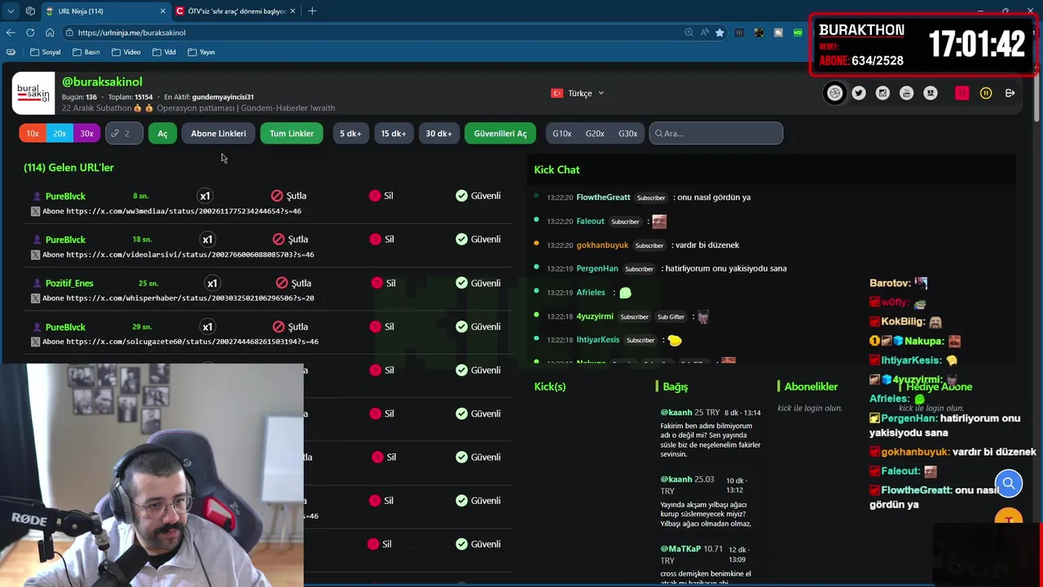Open the Vdd bookmarks folder

164,52
